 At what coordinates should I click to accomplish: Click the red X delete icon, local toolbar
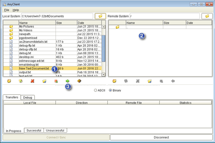coord(32,81)
